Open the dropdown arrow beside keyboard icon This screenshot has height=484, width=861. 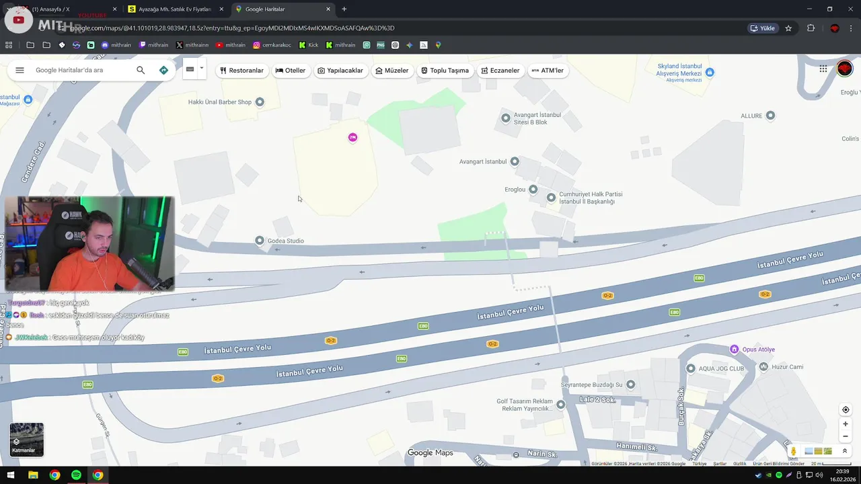[x=201, y=68]
